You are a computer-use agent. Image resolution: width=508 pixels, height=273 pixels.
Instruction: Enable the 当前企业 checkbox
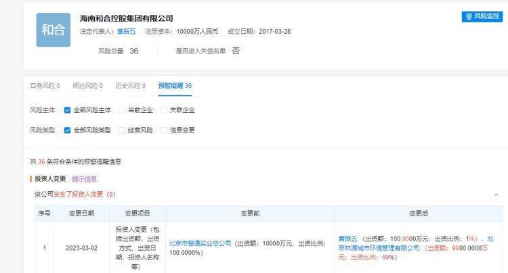(x=122, y=110)
